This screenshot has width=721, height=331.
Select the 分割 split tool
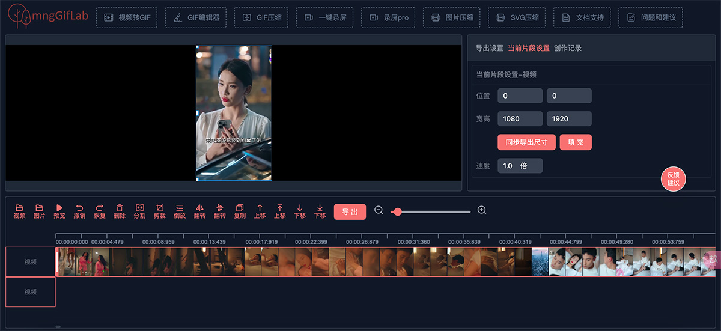139,208
